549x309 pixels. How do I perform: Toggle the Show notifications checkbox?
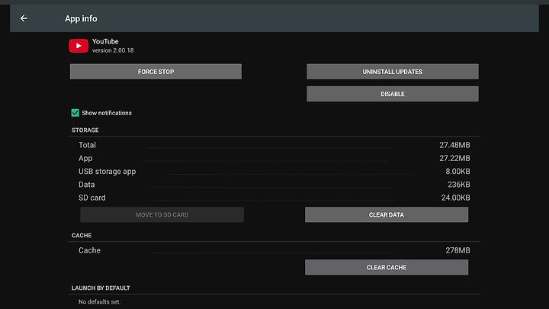[75, 113]
